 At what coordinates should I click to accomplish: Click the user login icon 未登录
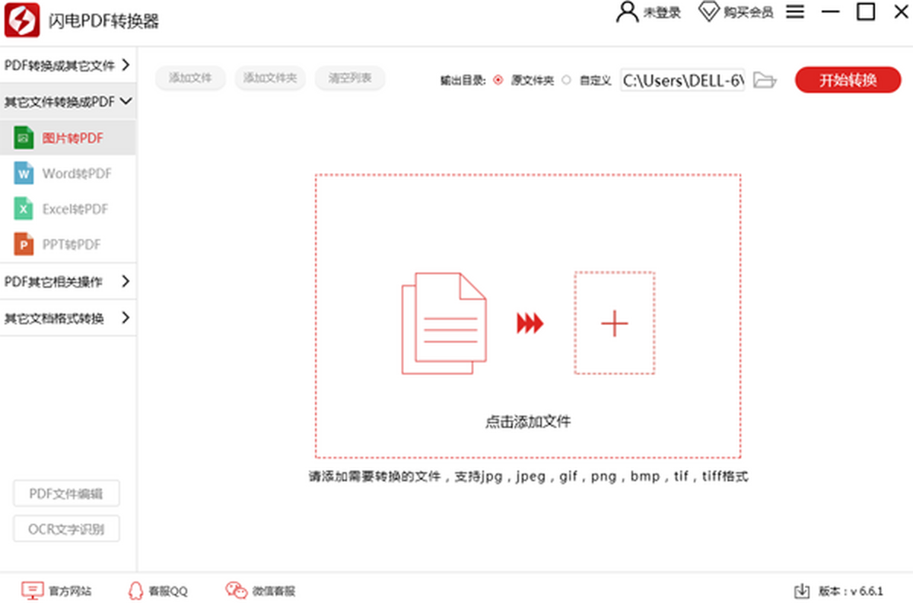627,12
